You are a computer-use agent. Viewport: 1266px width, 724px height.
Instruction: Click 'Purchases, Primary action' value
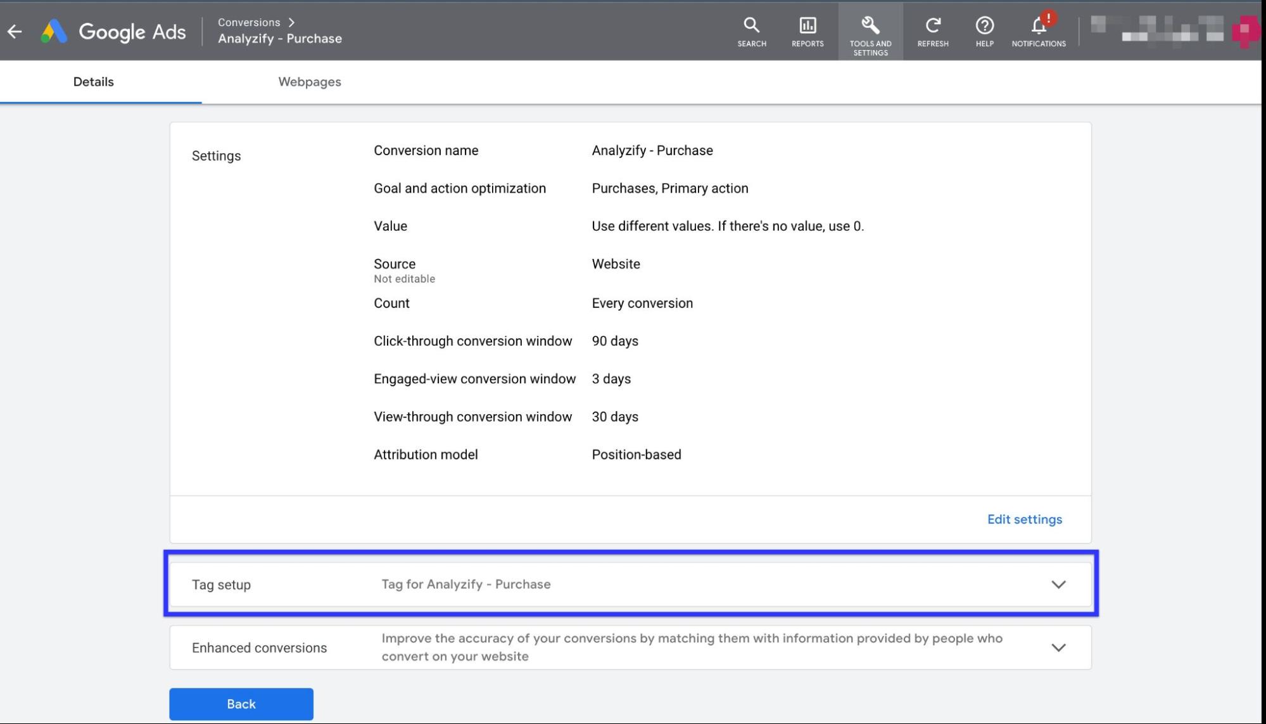tap(670, 188)
